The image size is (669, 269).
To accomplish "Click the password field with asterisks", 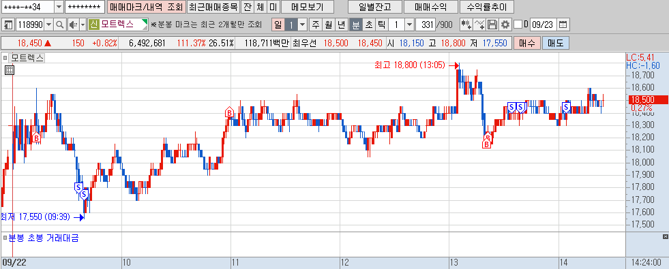I will [x=85, y=7].
